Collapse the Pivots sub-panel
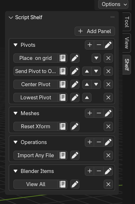The width and height of the screenshot is (135, 204). point(15,45)
